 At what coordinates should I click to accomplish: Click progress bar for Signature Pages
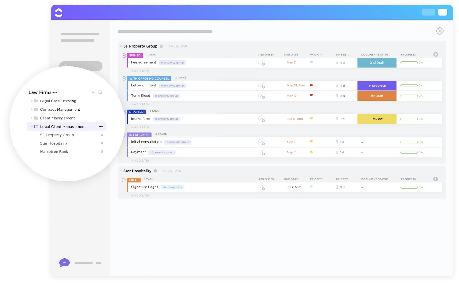(x=409, y=187)
